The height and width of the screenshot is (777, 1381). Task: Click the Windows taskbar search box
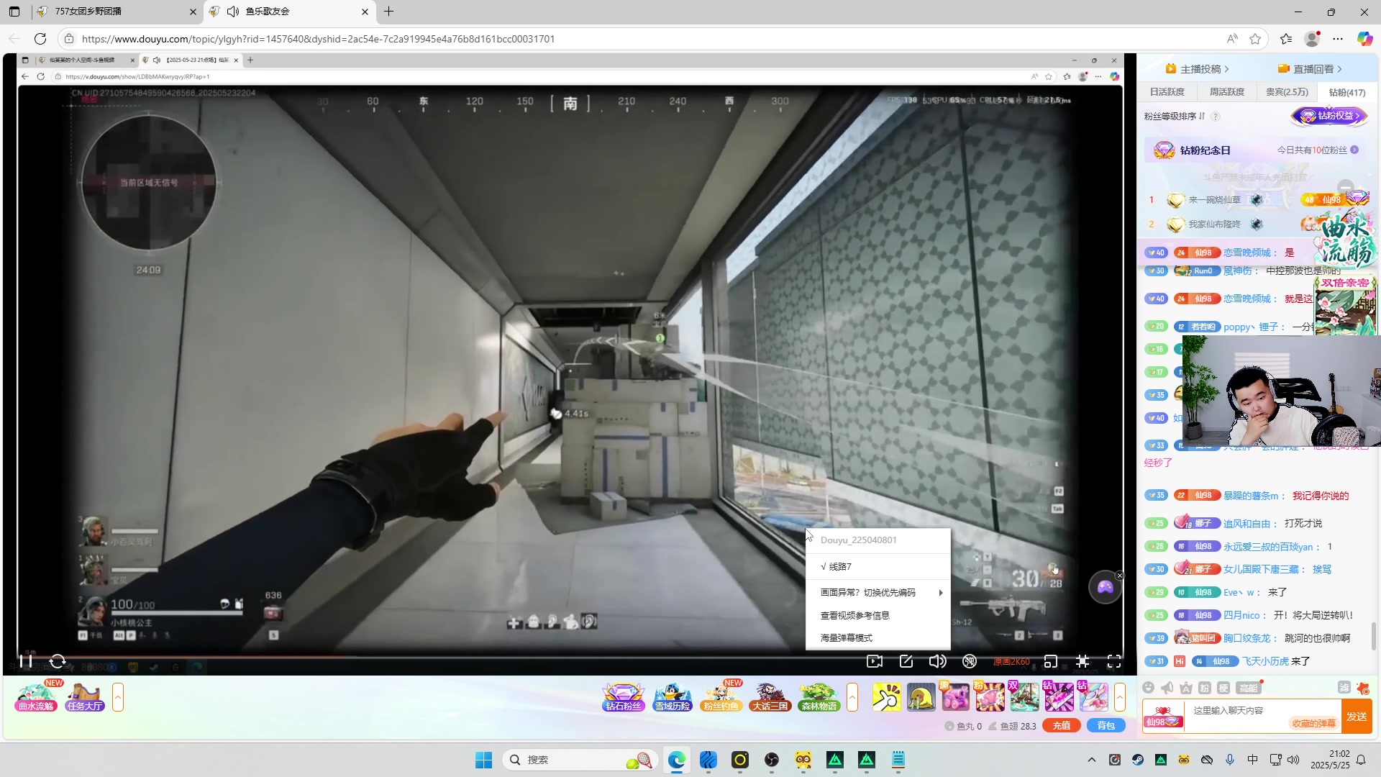[x=580, y=760]
